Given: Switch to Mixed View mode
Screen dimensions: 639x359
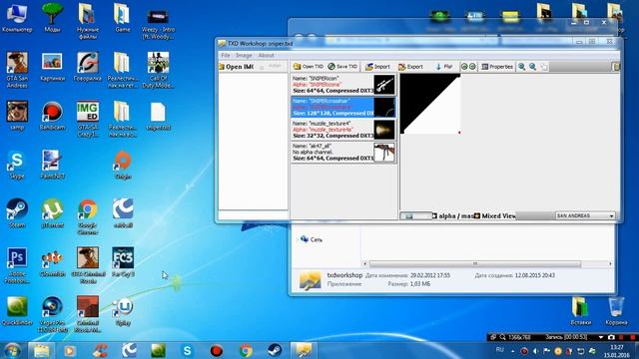Looking at the screenshot, I should tap(495, 215).
